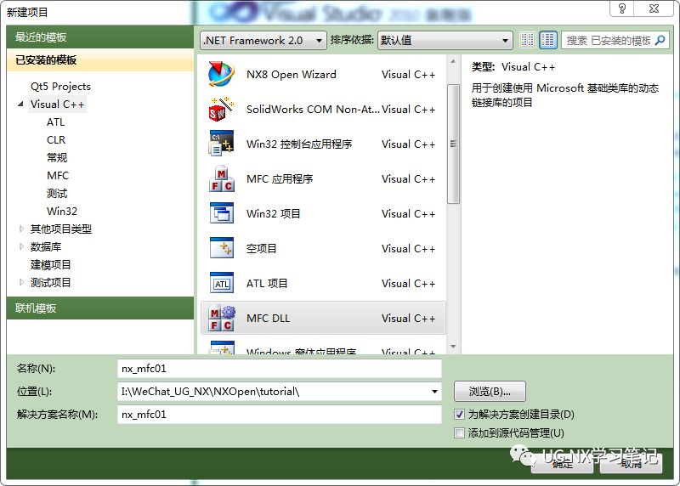Select the 建模项目 tree item
The image size is (680, 486).
tap(50, 264)
